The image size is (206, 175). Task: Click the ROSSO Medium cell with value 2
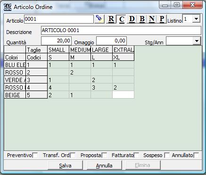80,72
